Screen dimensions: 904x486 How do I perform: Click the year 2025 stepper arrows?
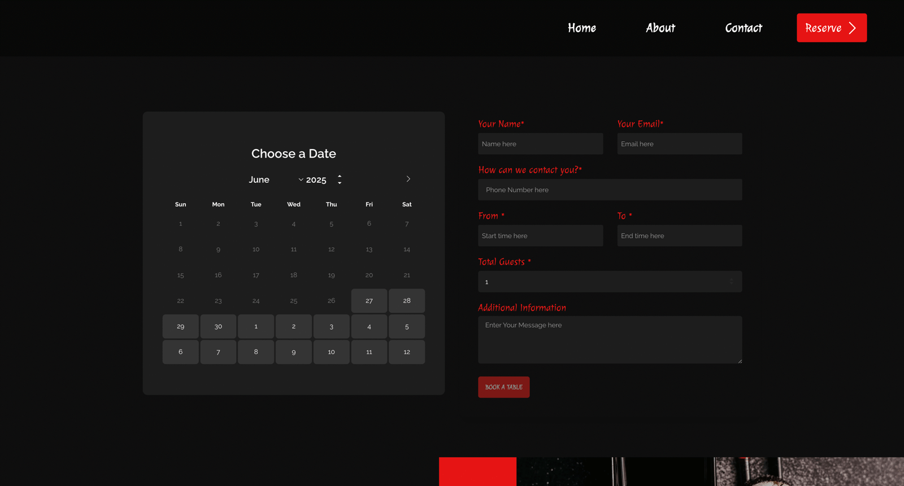340,179
